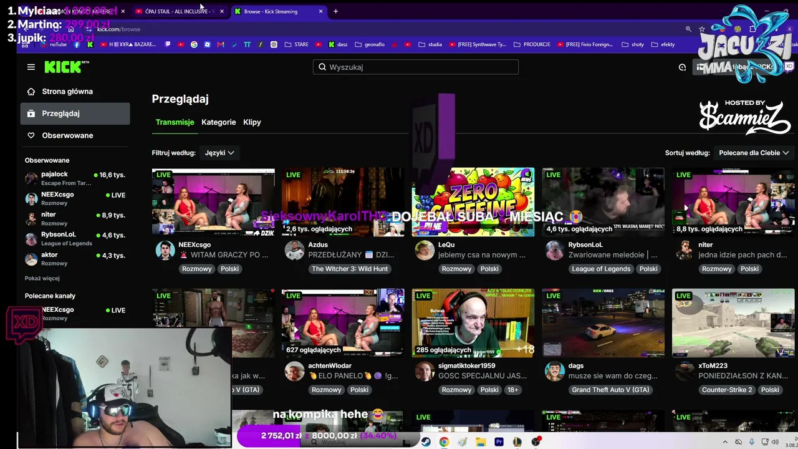
Task: Open the STARE bookmarks folder
Action: (296, 44)
